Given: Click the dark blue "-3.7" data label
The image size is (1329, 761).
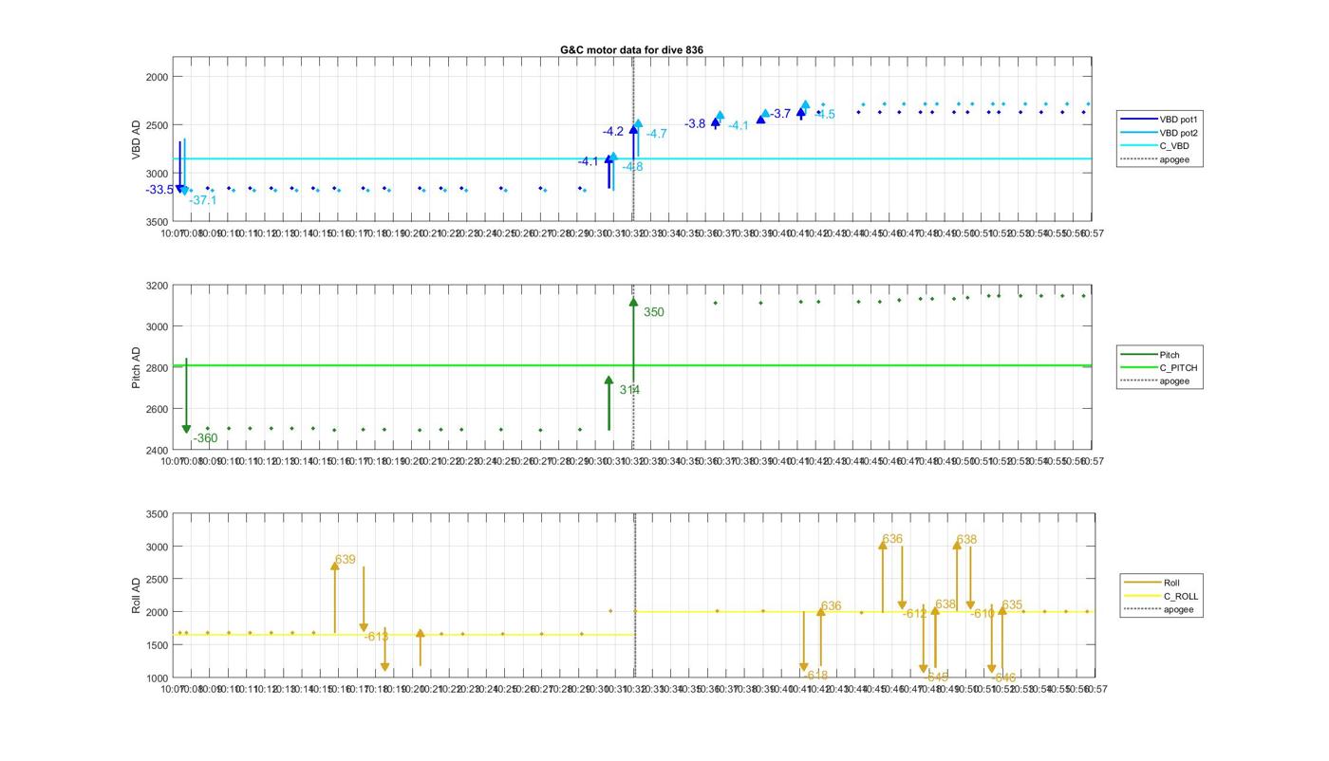Looking at the screenshot, I should pyautogui.click(x=780, y=114).
